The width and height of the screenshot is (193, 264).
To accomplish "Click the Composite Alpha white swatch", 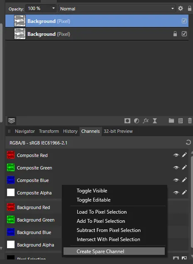I will [11, 192].
